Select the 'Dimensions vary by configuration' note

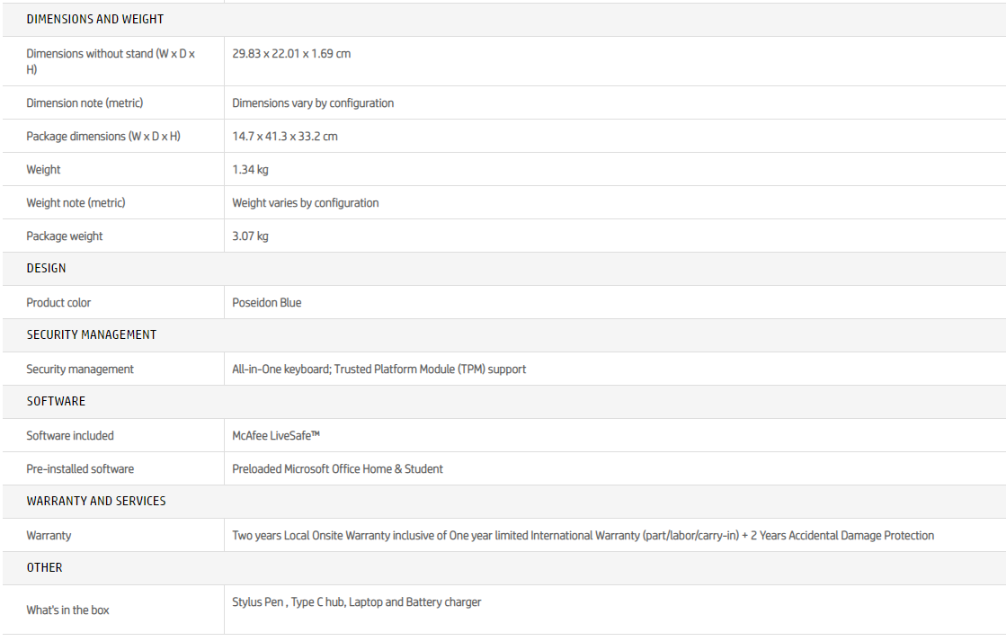coord(313,103)
